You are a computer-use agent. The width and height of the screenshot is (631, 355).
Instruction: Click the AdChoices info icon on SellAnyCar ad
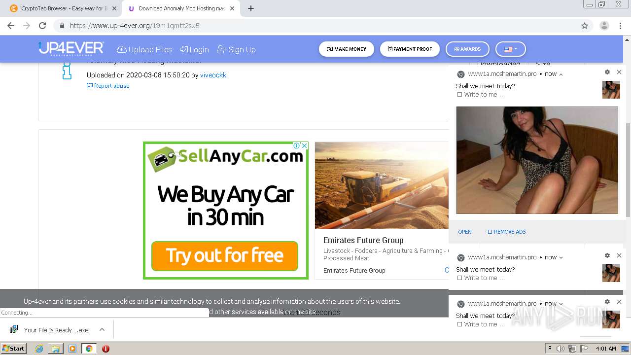click(x=297, y=145)
